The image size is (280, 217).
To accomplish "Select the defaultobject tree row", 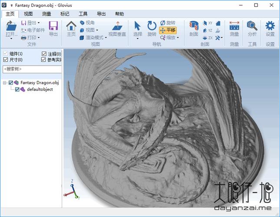I will 40,89.
